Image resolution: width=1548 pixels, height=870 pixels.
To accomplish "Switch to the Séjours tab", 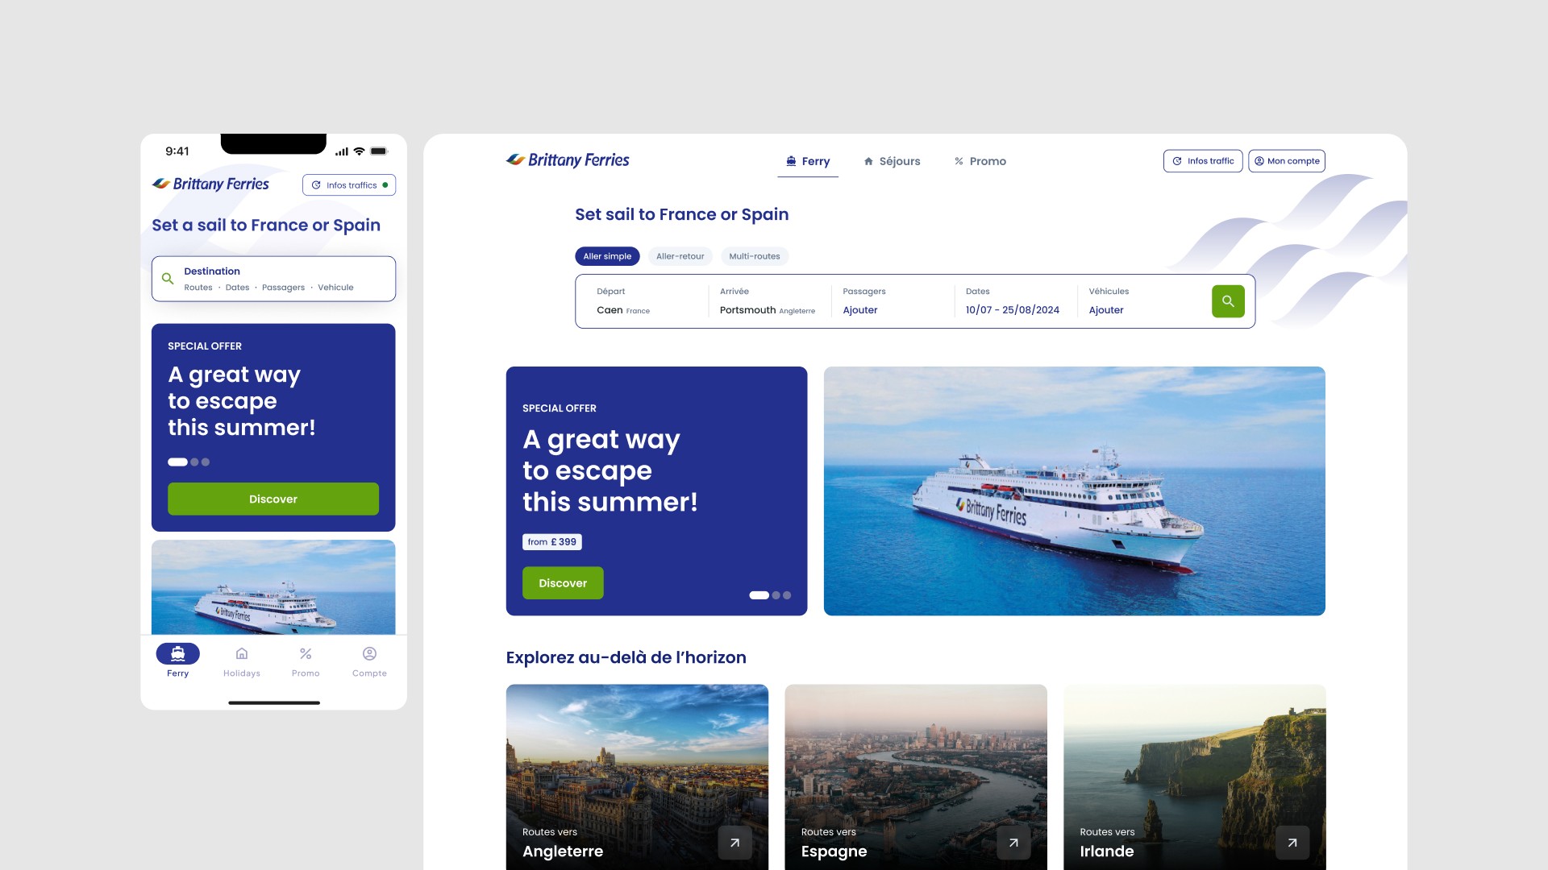I will click(892, 161).
